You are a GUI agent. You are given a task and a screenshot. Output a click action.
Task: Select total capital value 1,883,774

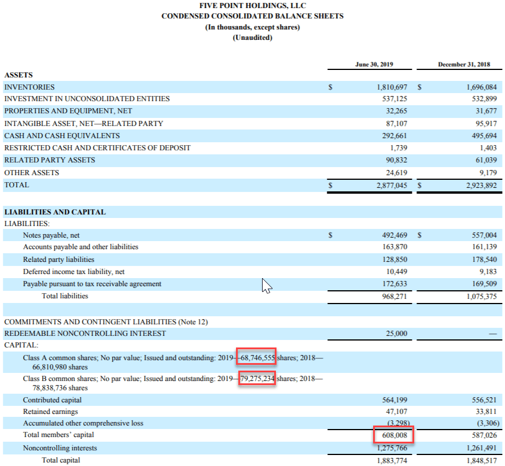392,461
